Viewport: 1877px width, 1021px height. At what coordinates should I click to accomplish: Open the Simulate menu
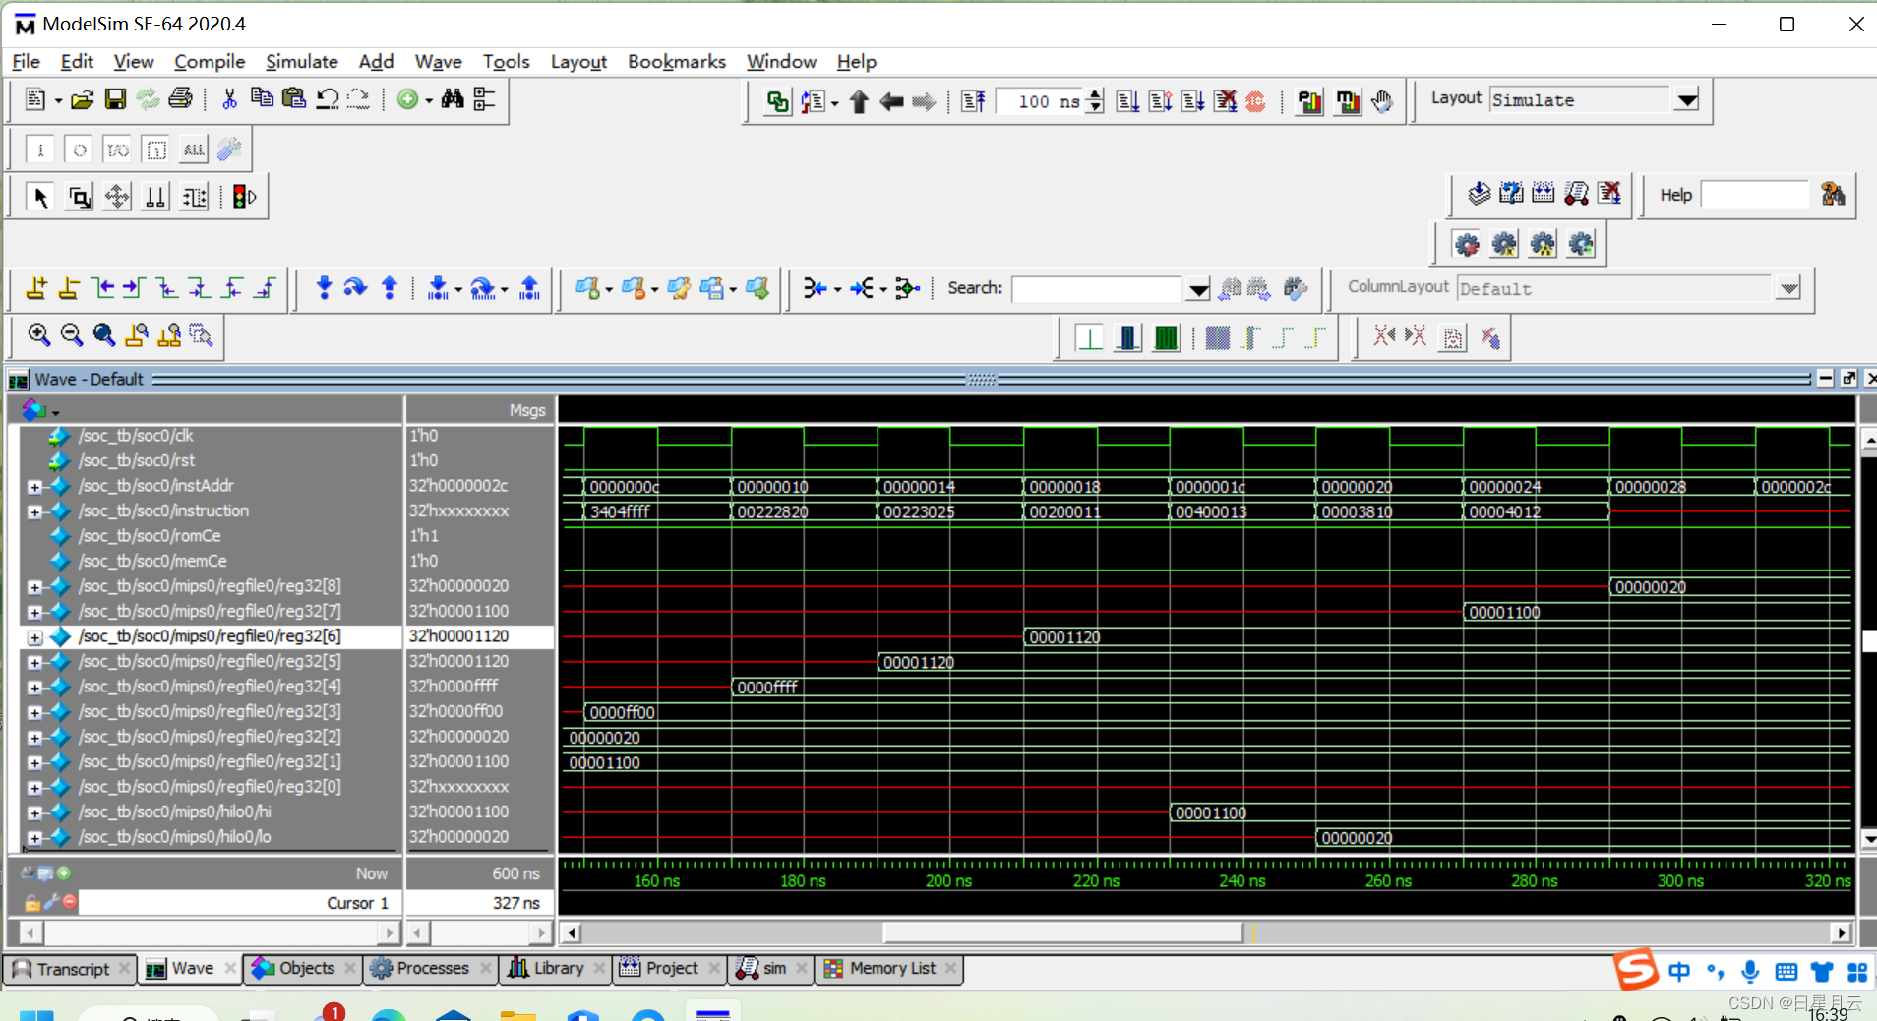coord(301,61)
